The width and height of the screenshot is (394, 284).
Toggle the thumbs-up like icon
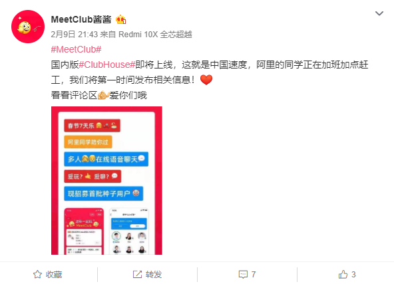pos(343,274)
